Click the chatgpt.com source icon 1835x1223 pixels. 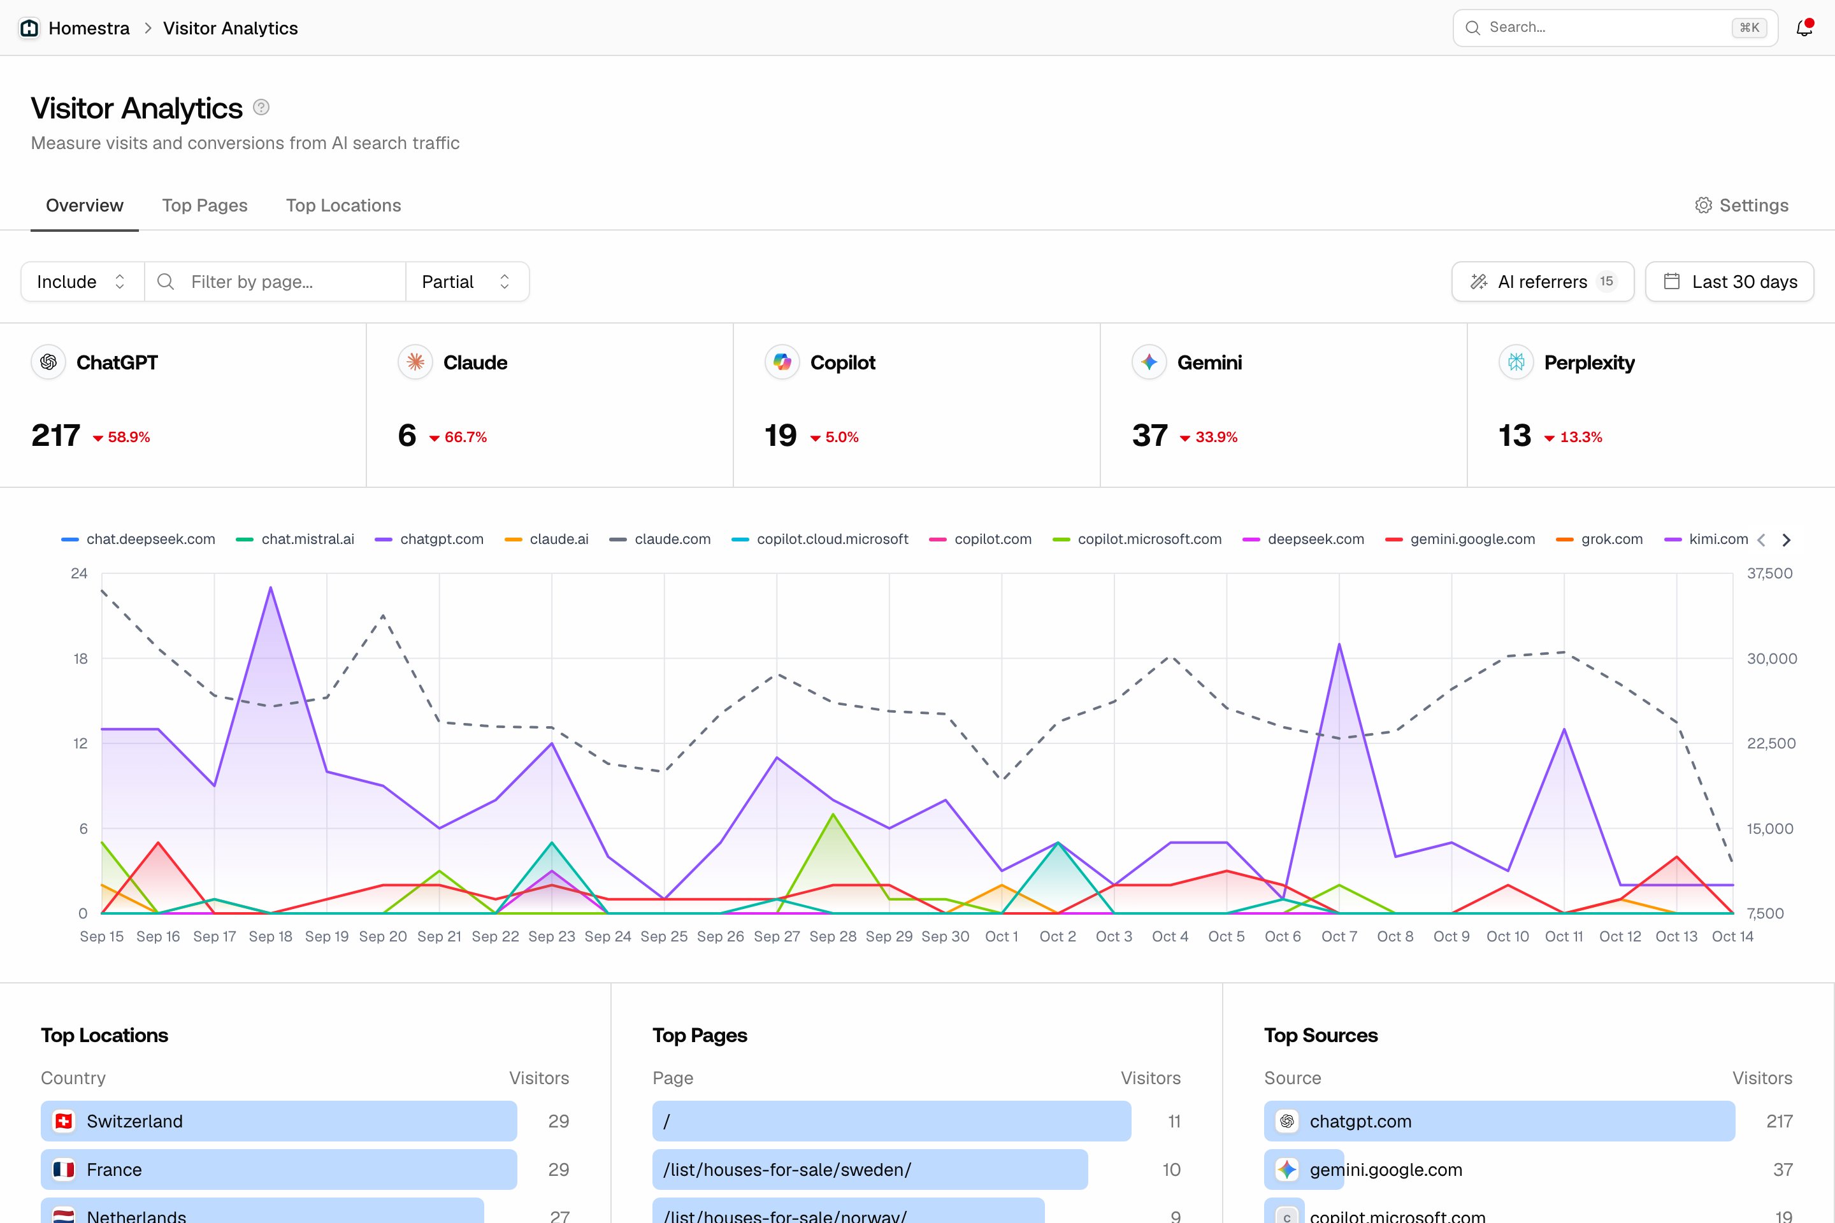pos(1287,1121)
